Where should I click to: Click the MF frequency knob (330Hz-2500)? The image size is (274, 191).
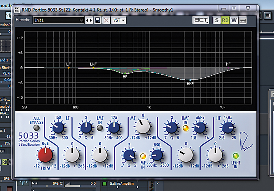(x=157, y=155)
